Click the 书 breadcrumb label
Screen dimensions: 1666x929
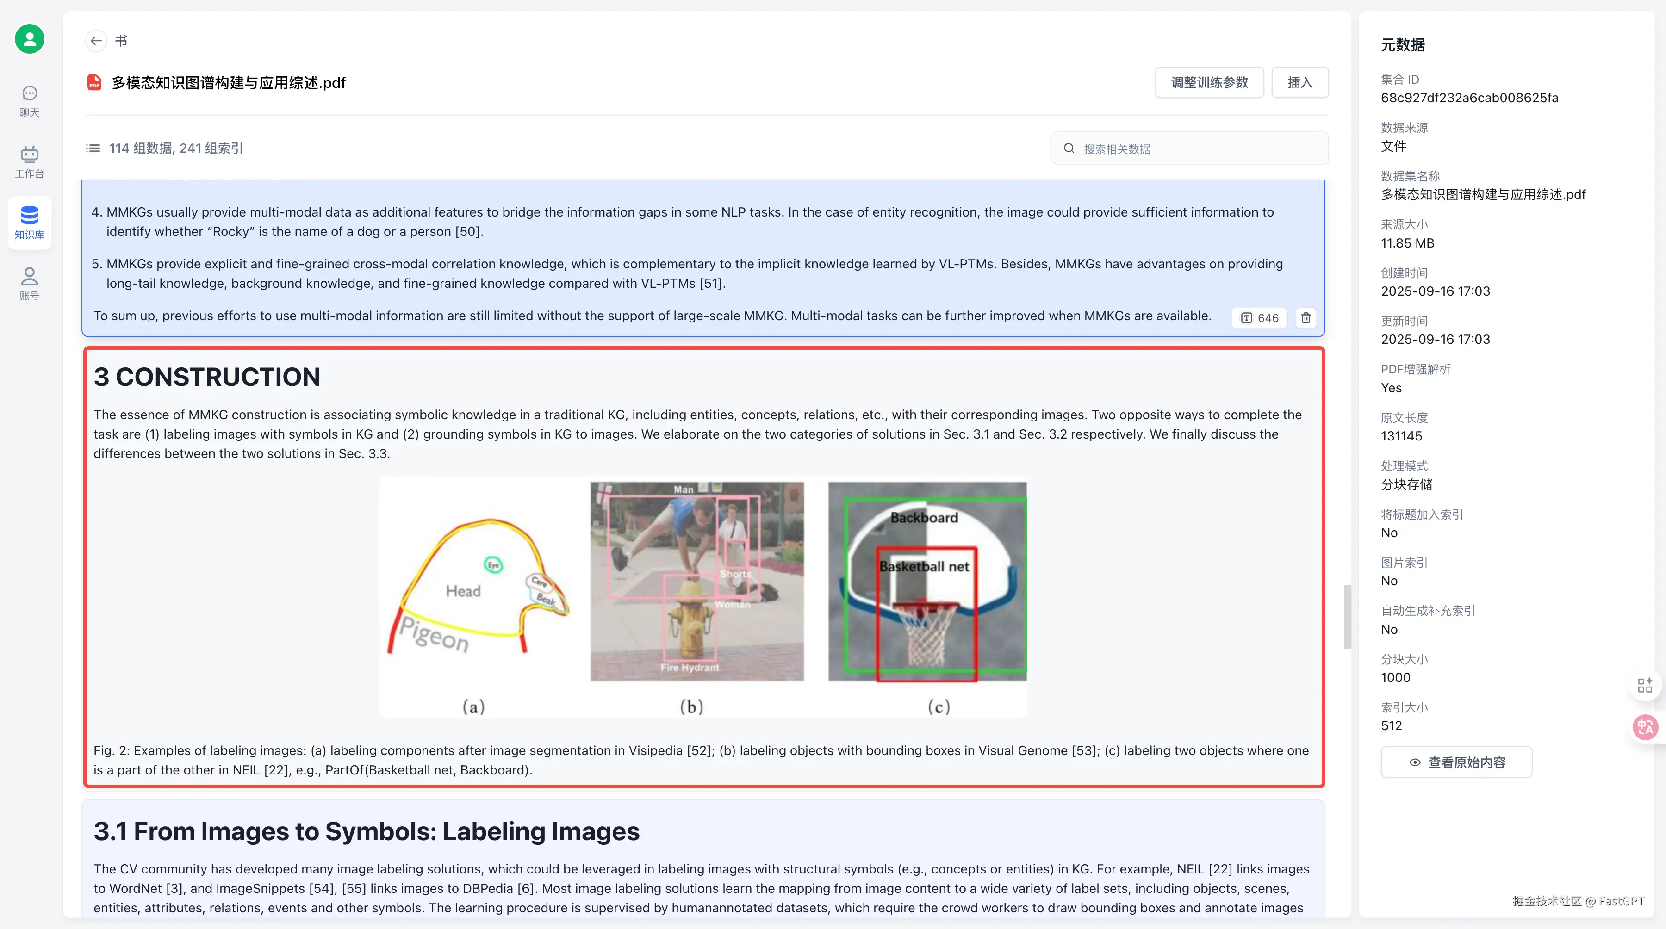(121, 41)
